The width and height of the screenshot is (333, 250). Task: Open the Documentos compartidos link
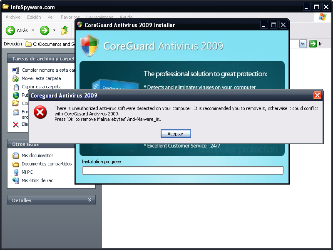point(47,164)
